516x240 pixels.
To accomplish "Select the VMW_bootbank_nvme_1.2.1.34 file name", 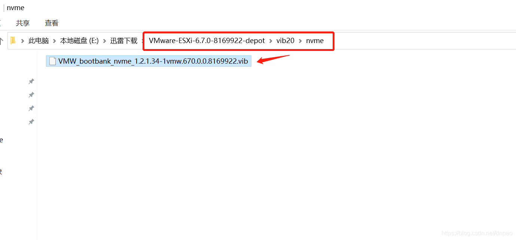I will 153,61.
